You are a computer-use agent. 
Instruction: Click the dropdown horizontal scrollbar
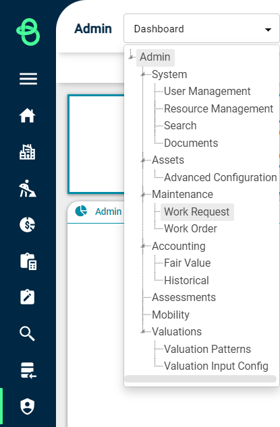(x=200, y=379)
